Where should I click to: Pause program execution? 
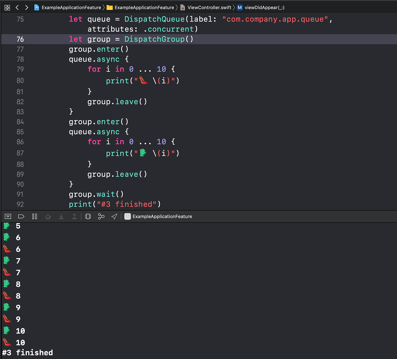[x=35, y=216]
